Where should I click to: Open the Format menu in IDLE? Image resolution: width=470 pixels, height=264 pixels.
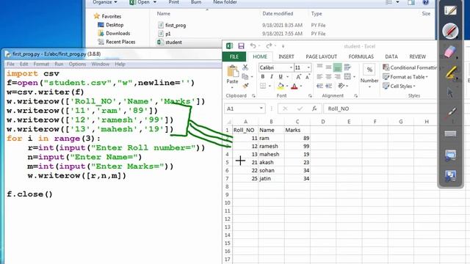pos(41,64)
